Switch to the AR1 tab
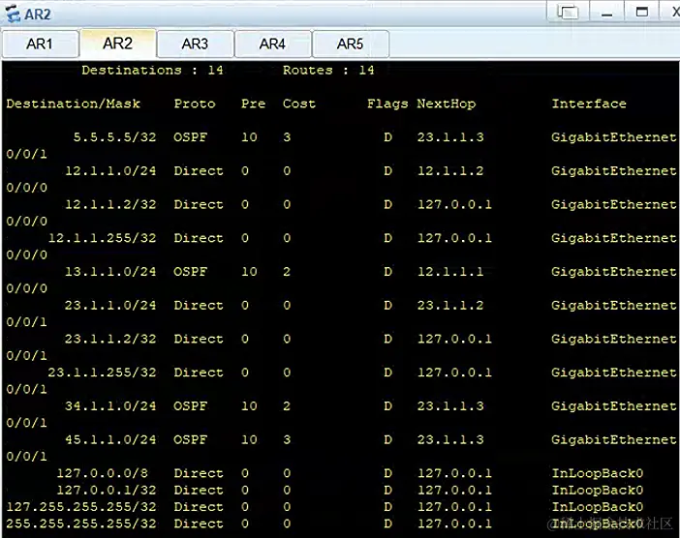This screenshot has width=680, height=538. 40,44
